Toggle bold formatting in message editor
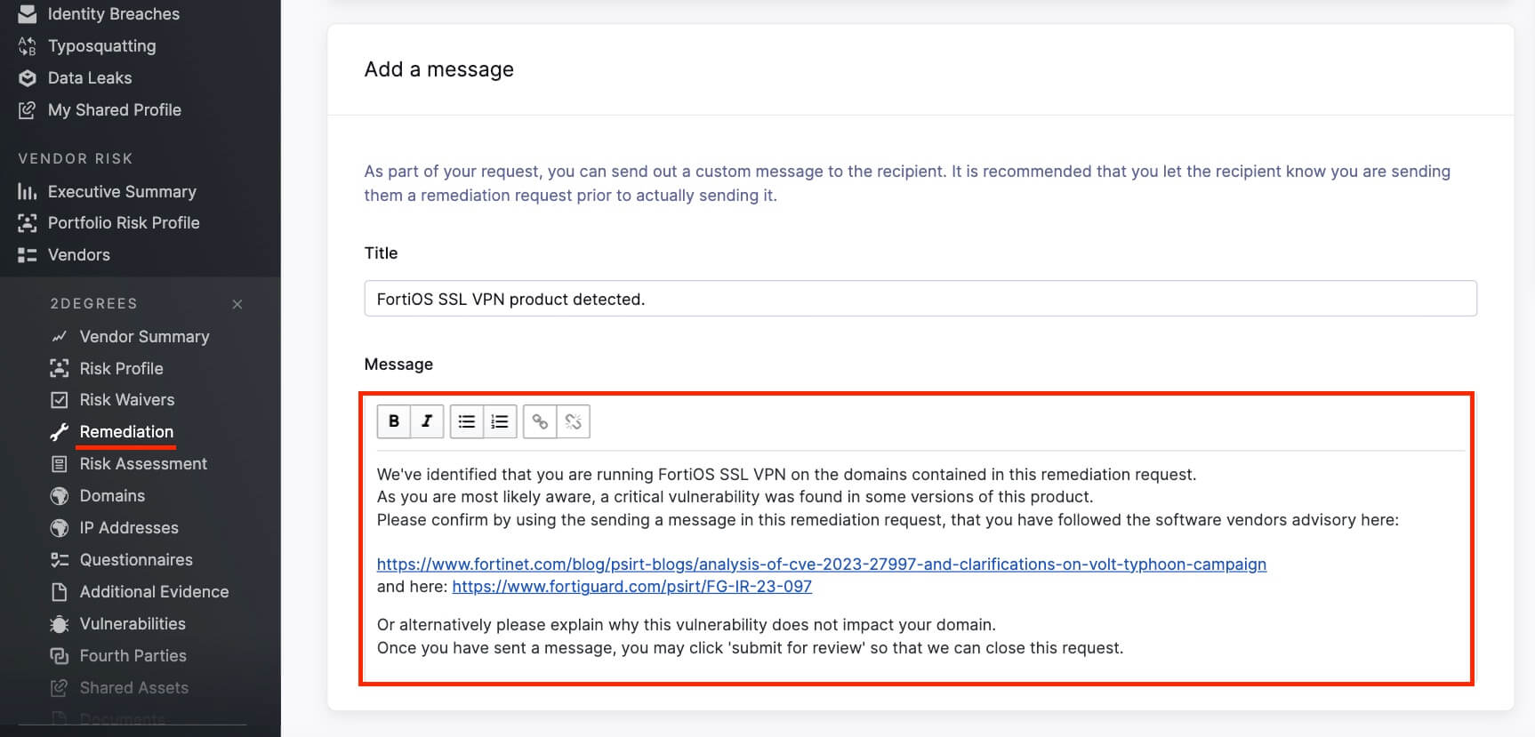Image resolution: width=1535 pixels, height=737 pixels. pos(394,421)
